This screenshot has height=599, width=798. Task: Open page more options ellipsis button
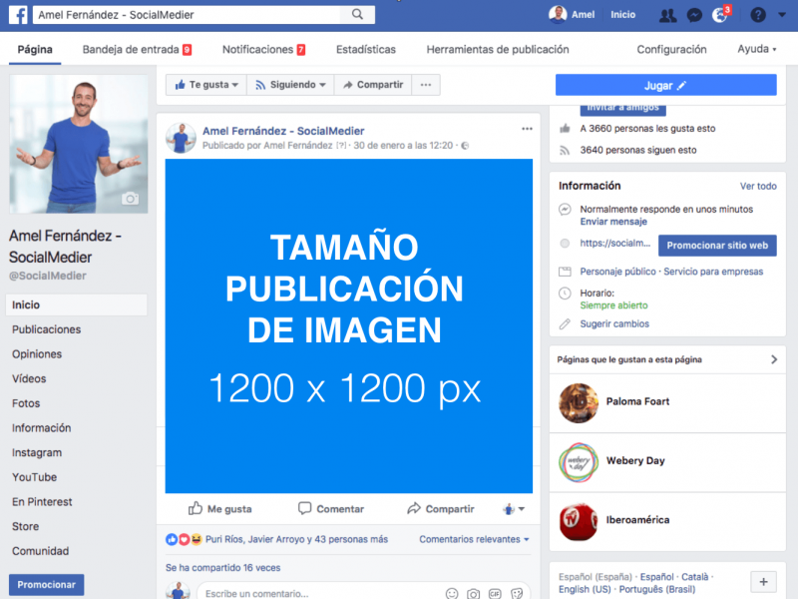(x=426, y=85)
